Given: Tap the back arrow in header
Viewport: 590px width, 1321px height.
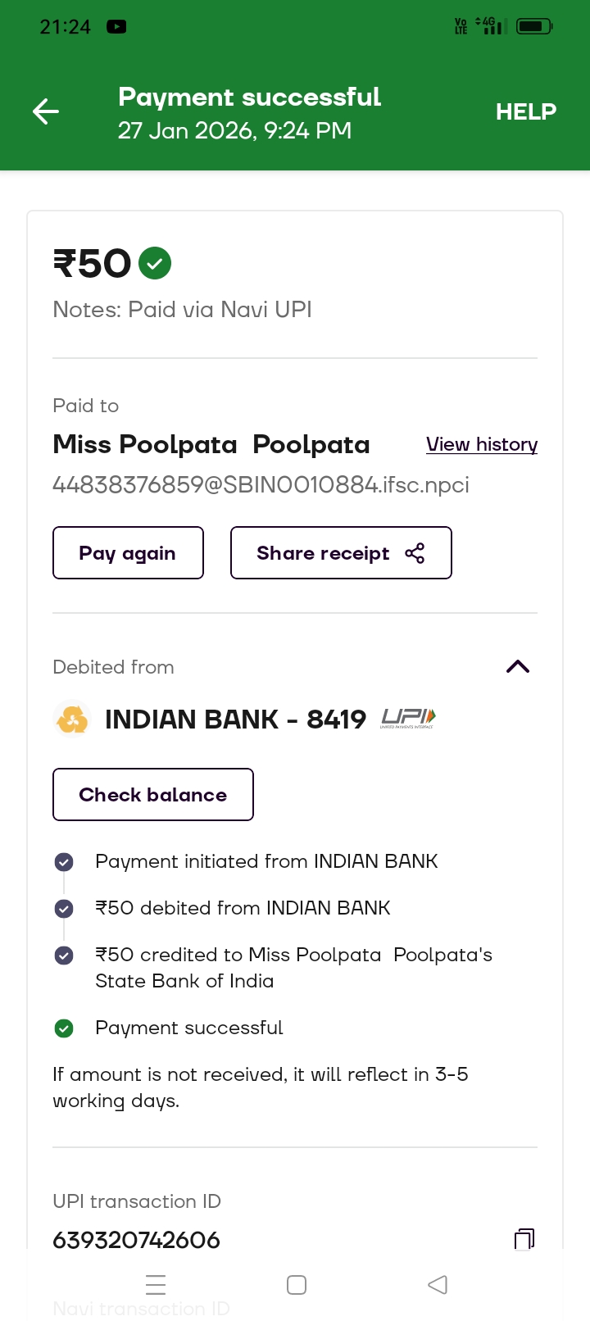Looking at the screenshot, I should [46, 111].
